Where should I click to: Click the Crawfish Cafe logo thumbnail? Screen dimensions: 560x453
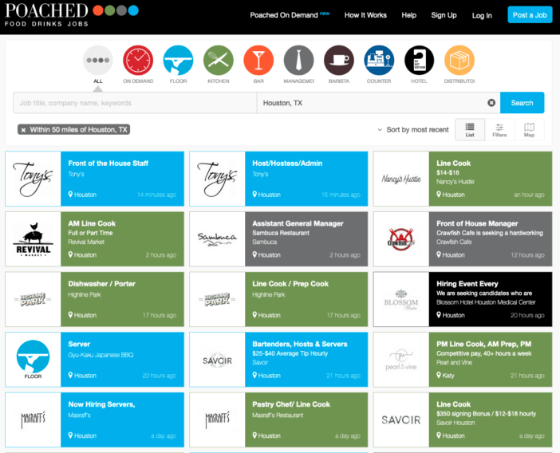point(401,238)
